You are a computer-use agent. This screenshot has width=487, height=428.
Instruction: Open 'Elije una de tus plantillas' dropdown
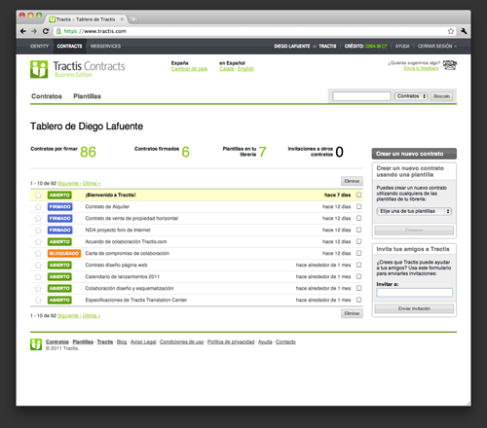pos(414,211)
